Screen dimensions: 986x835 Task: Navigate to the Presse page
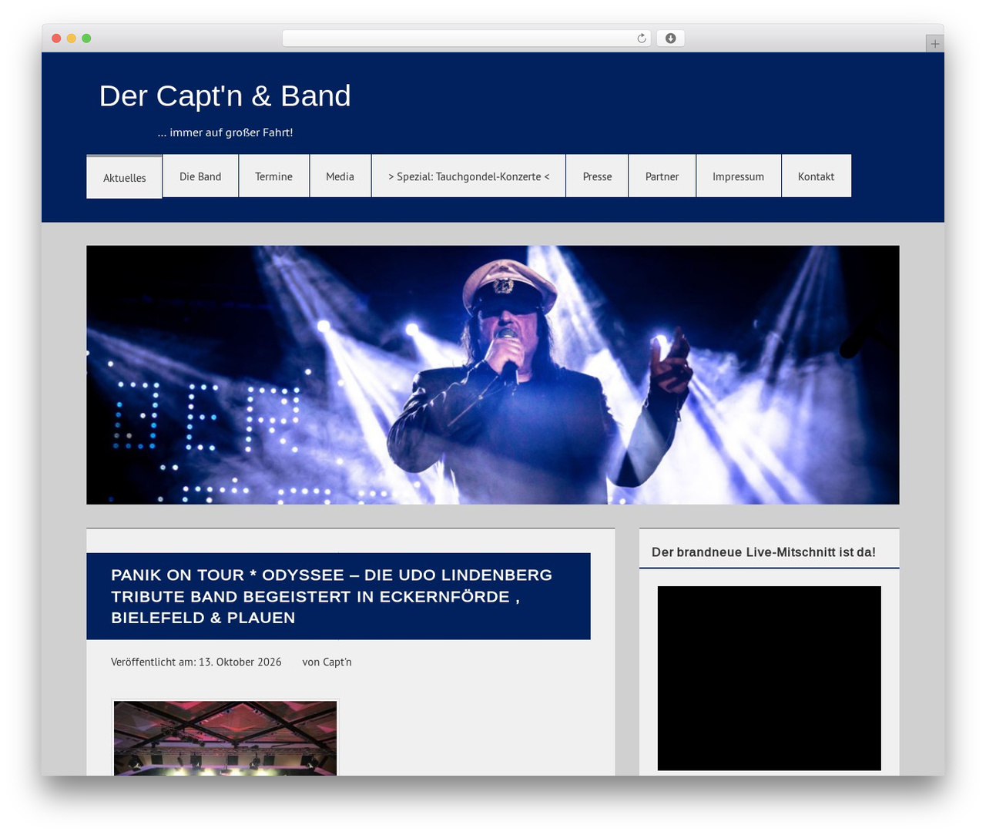point(597,176)
